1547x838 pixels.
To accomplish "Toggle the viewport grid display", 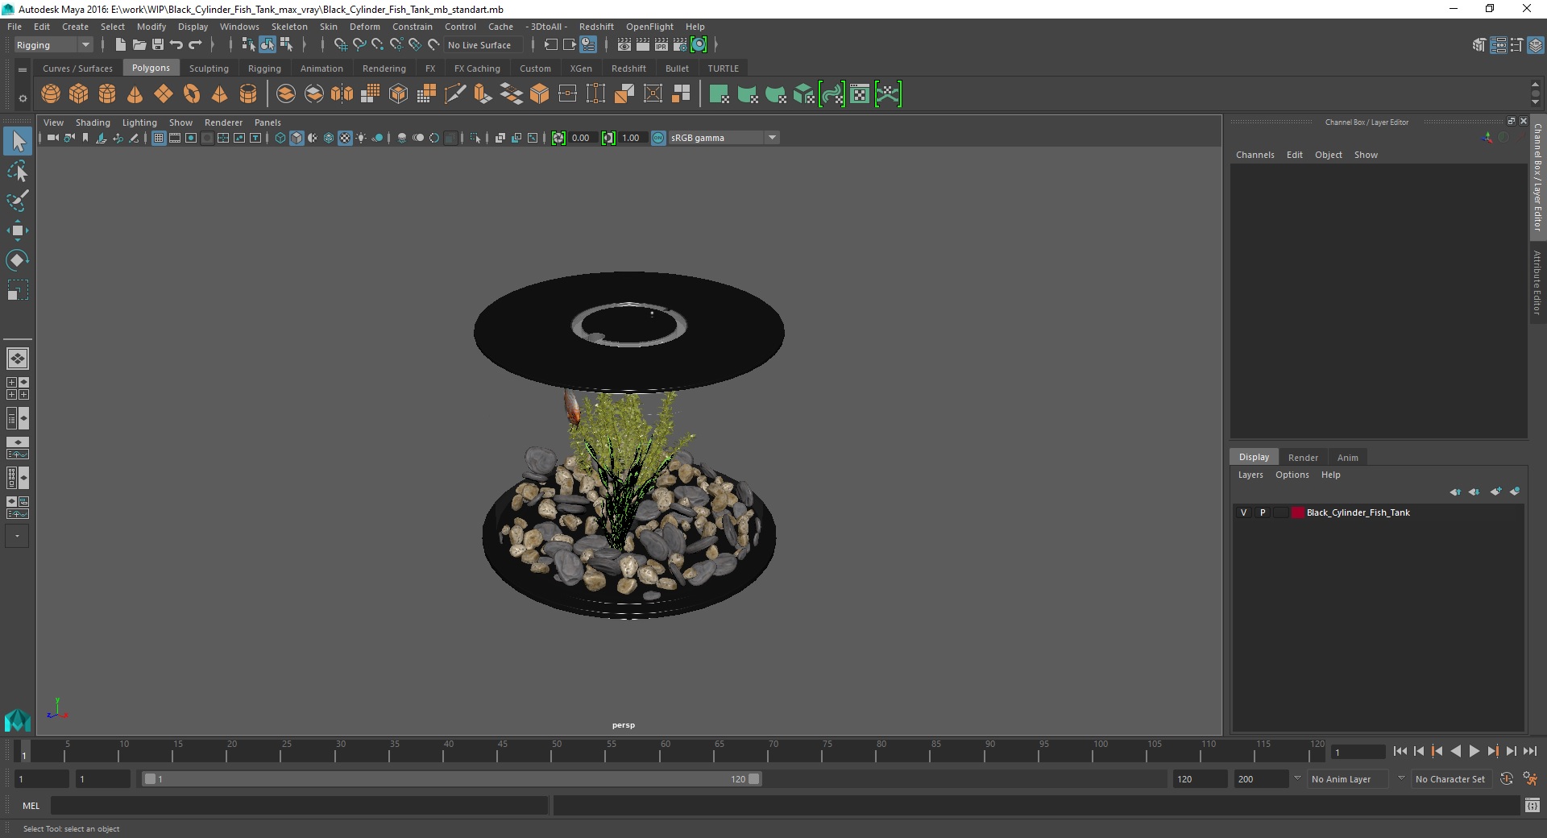I will coord(159,138).
